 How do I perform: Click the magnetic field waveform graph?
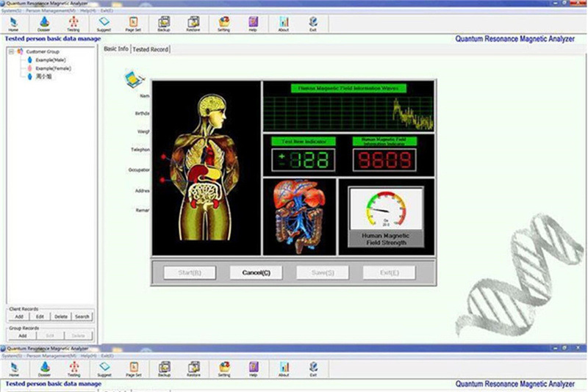pos(348,114)
